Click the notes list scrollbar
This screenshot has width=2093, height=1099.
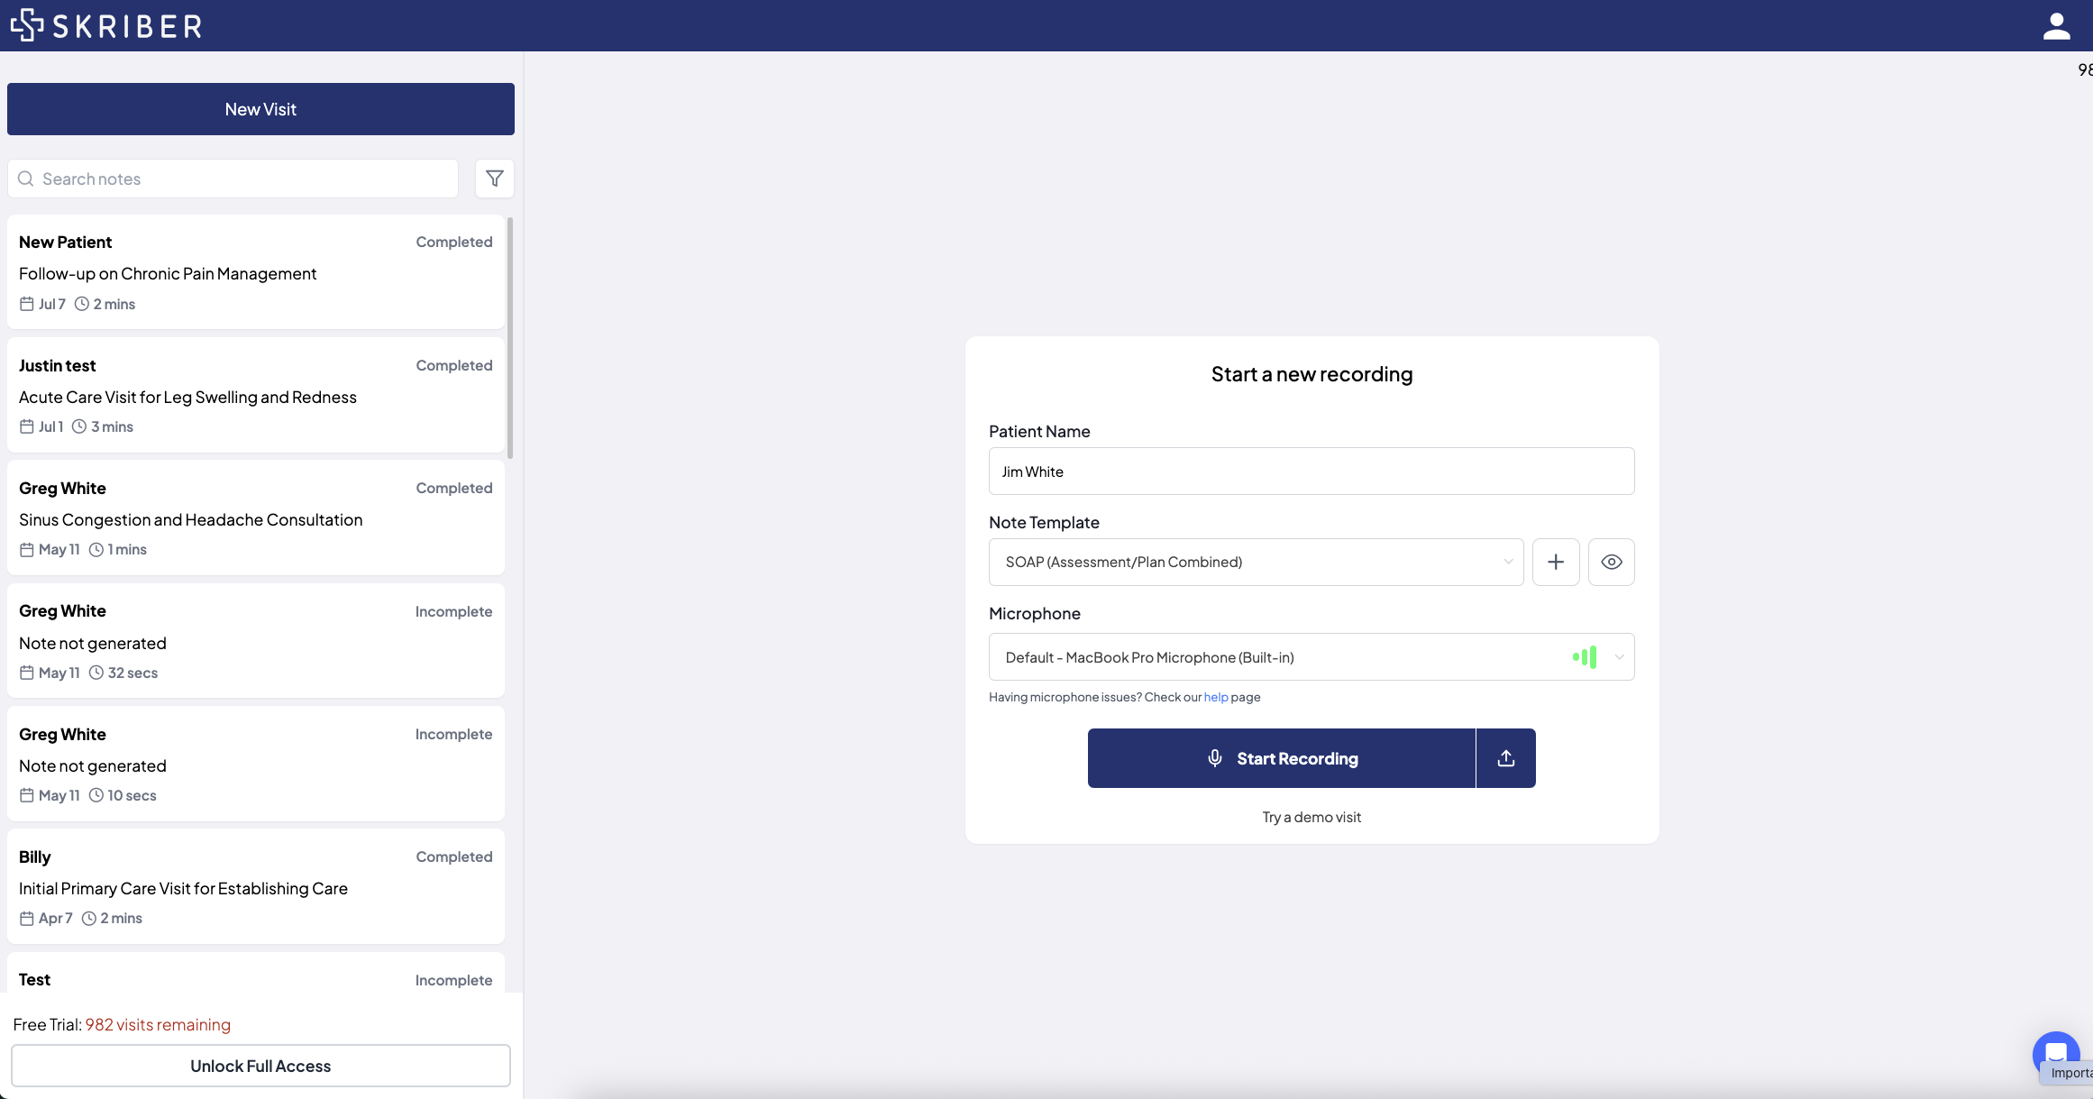(510, 338)
